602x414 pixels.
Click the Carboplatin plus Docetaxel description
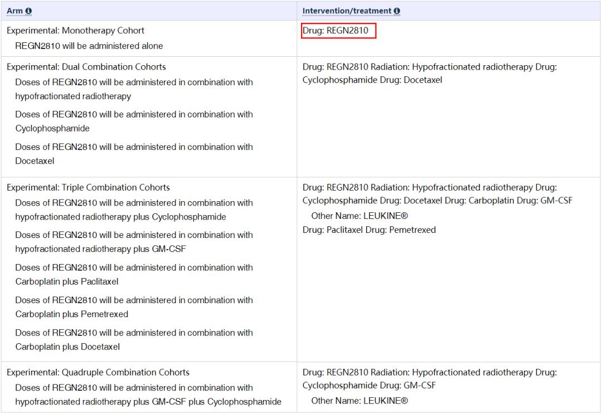click(x=134, y=340)
